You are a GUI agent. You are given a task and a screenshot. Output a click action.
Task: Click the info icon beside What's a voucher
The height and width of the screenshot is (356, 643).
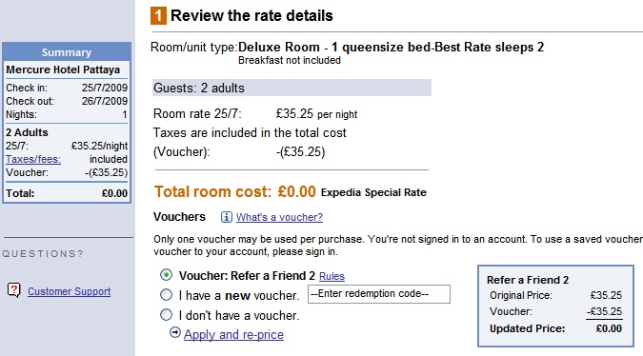click(227, 217)
